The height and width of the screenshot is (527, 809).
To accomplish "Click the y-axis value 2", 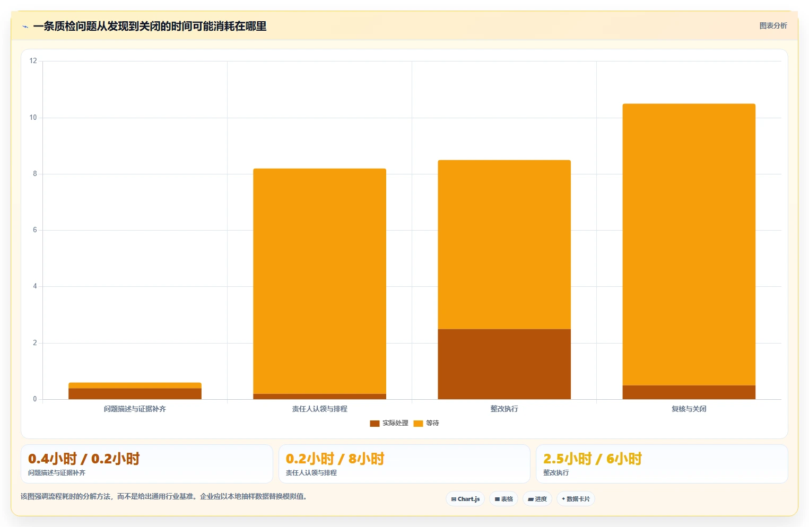I will point(35,343).
